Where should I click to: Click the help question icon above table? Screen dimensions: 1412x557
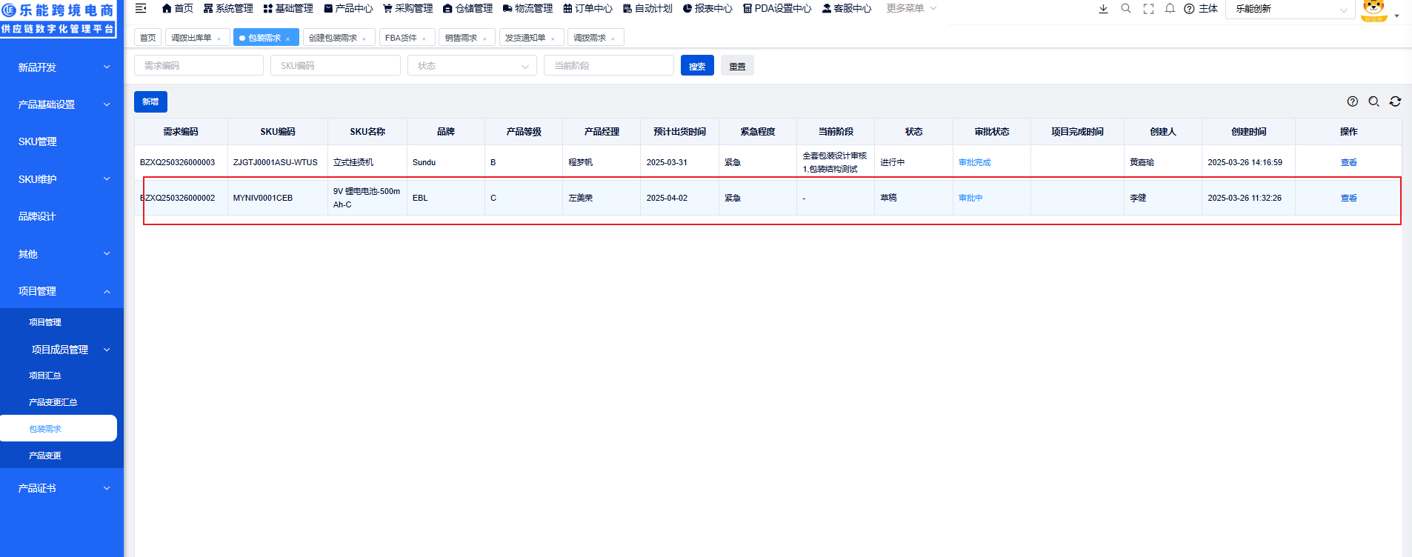[x=1352, y=101]
